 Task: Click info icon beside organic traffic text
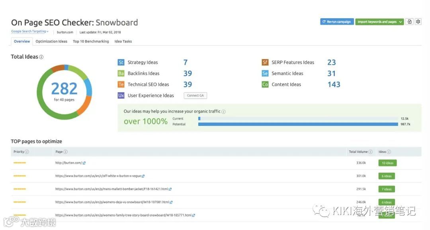point(223,112)
